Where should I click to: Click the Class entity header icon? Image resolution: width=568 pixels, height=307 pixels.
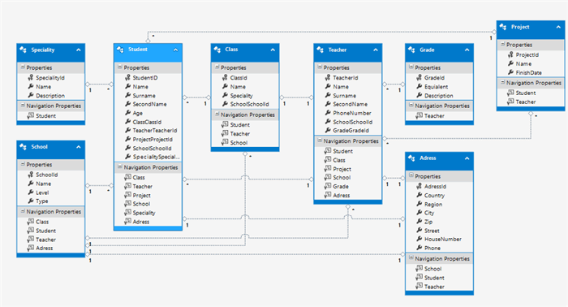click(217, 50)
